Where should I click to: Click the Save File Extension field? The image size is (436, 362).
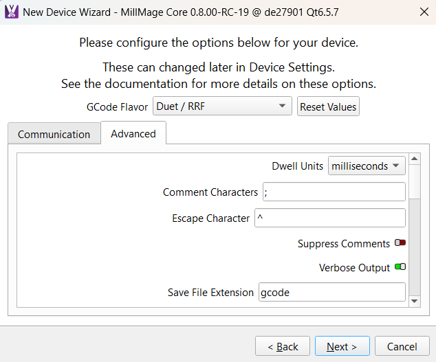[x=331, y=292]
